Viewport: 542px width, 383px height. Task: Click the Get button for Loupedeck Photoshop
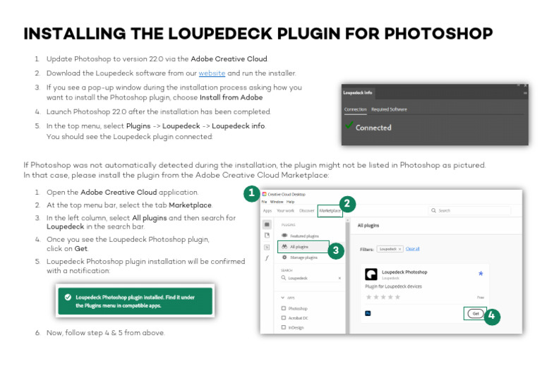click(476, 314)
